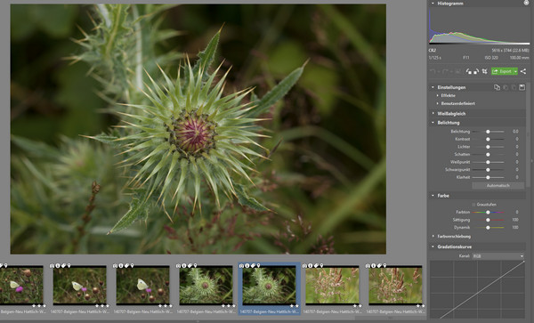The width and height of the screenshot is (534, 323).
Task: Save settings with disk icon in Einstellungen
Action: [x=522, y=87]
